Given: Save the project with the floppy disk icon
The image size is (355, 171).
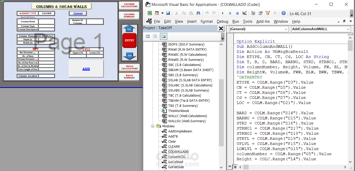Looking at the screenshot, I should 168,13.
